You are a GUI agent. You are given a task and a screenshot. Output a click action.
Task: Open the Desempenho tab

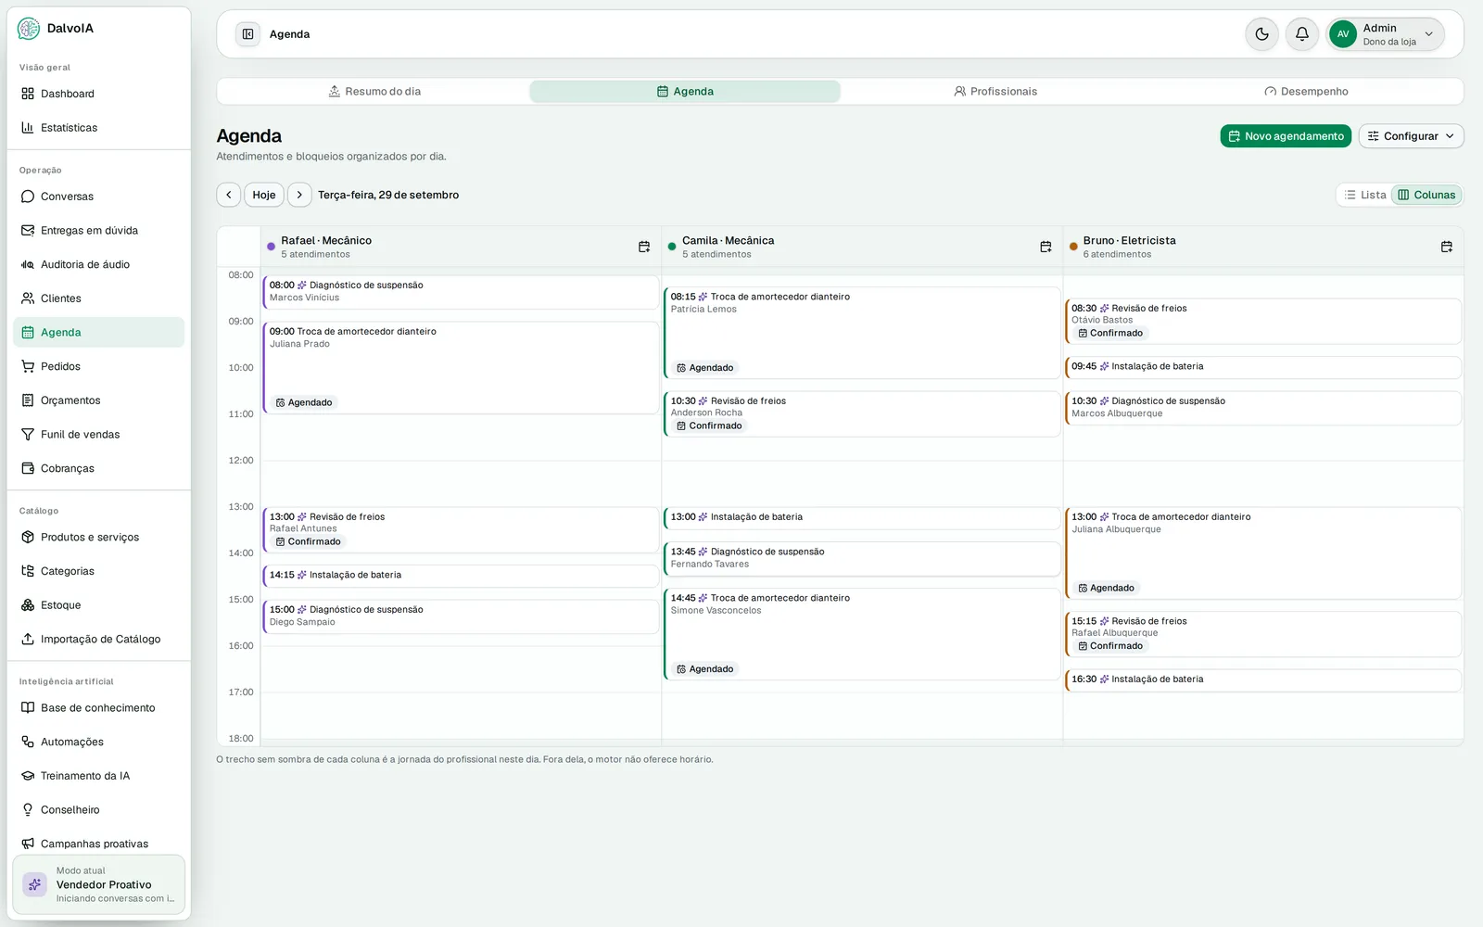click(x=1306, y=92)
